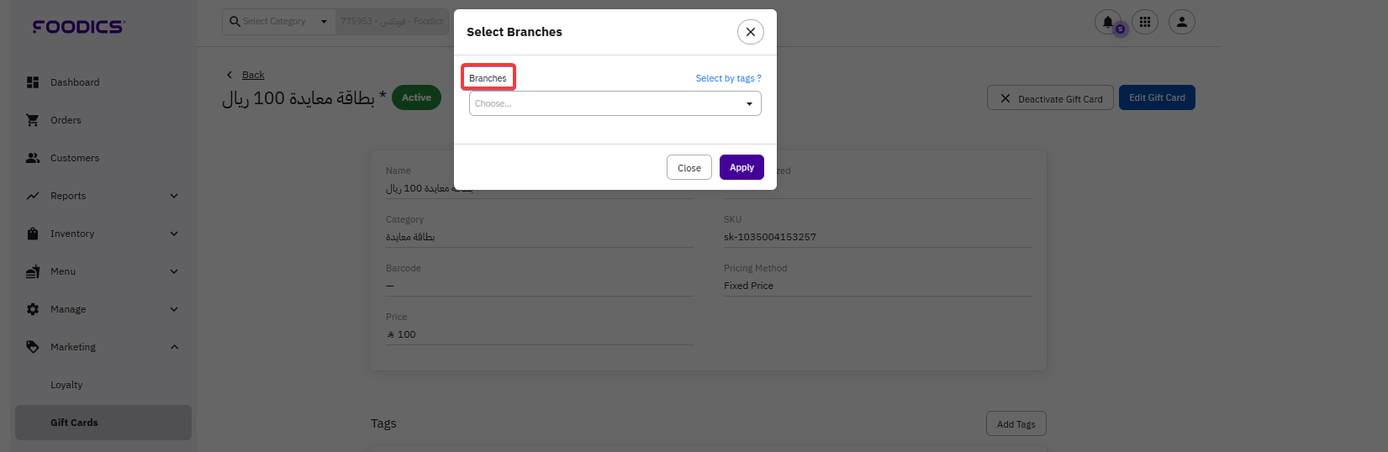Expand the Menu section chevron
Image resolution: width=1388 pixels, height=452 pixels.
click(x=174, y=271)
